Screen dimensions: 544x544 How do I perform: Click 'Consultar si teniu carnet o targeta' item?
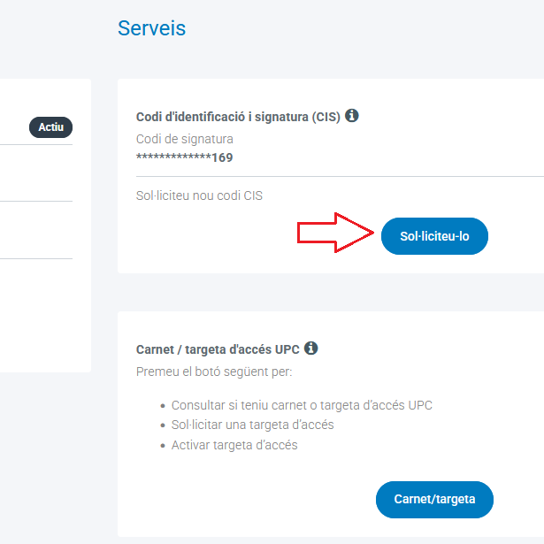point(302,405)
